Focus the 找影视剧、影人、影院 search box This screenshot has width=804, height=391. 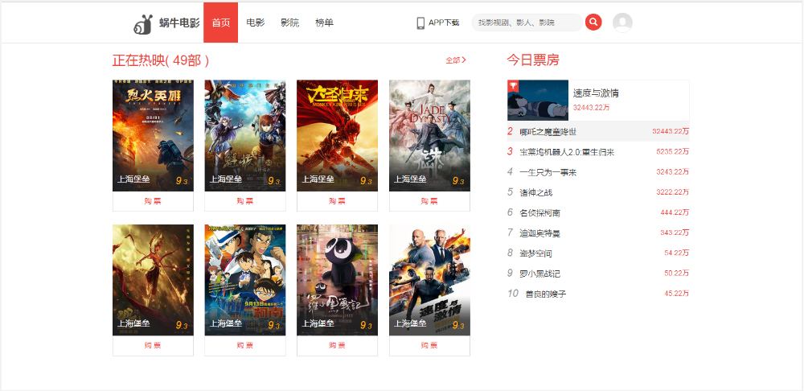[x=527, y=23]
